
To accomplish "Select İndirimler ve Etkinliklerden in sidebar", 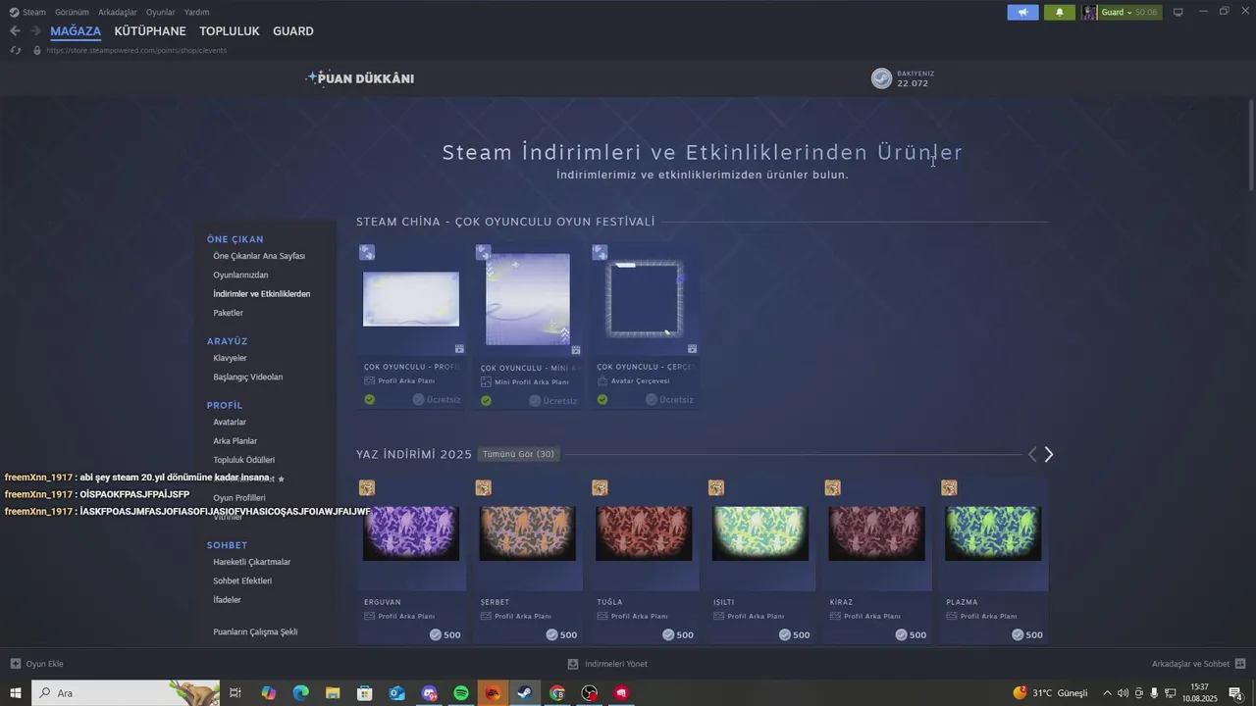I will click(262, 294).
